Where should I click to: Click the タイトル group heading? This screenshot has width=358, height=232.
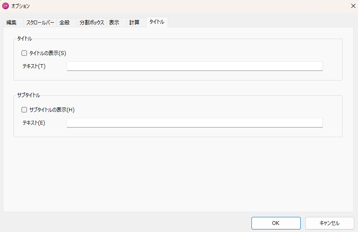point(24,39)
